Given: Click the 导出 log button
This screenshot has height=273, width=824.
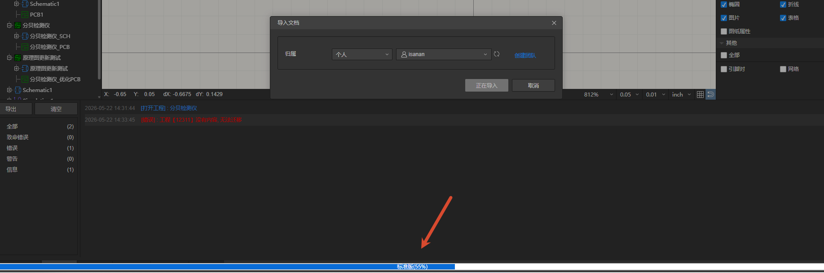Looking at the screenshot, I should click(x=16, y=109).
